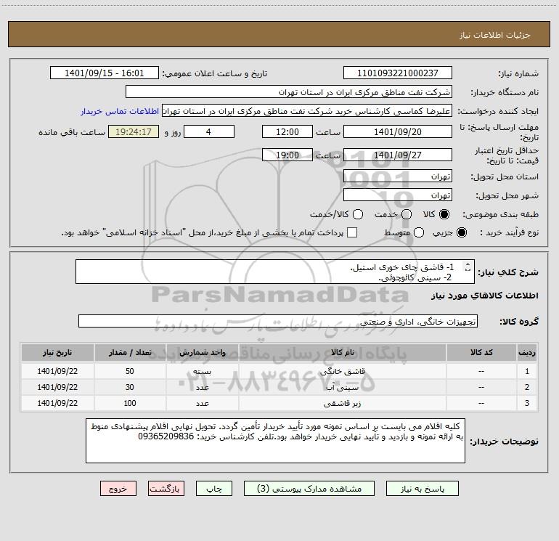Click the announcement date field 1401/09/15 - 16:01

[x=105, y=73]
